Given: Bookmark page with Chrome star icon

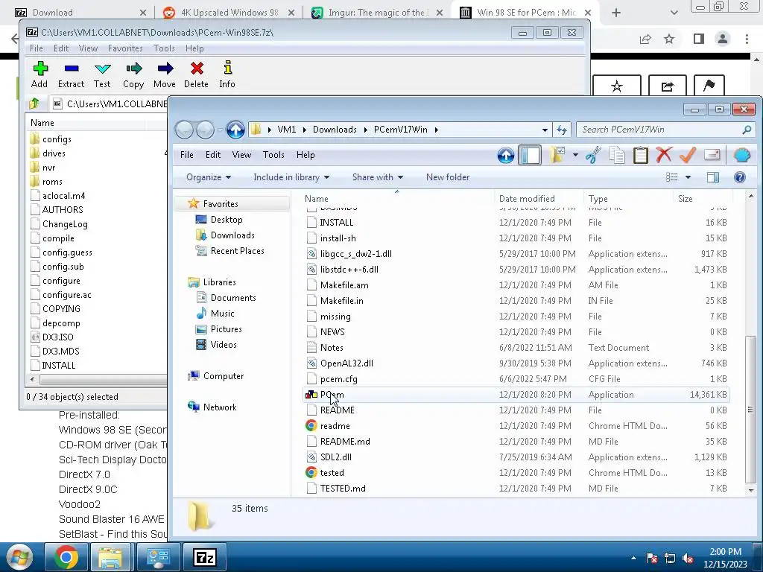Looking at the screenshot, I should point(669,39).
